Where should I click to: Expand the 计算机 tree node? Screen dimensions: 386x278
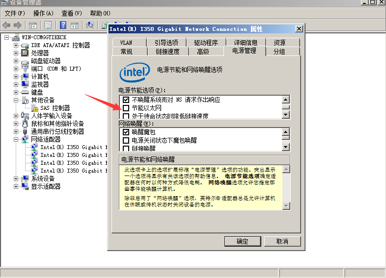click(x=16, y=76)
